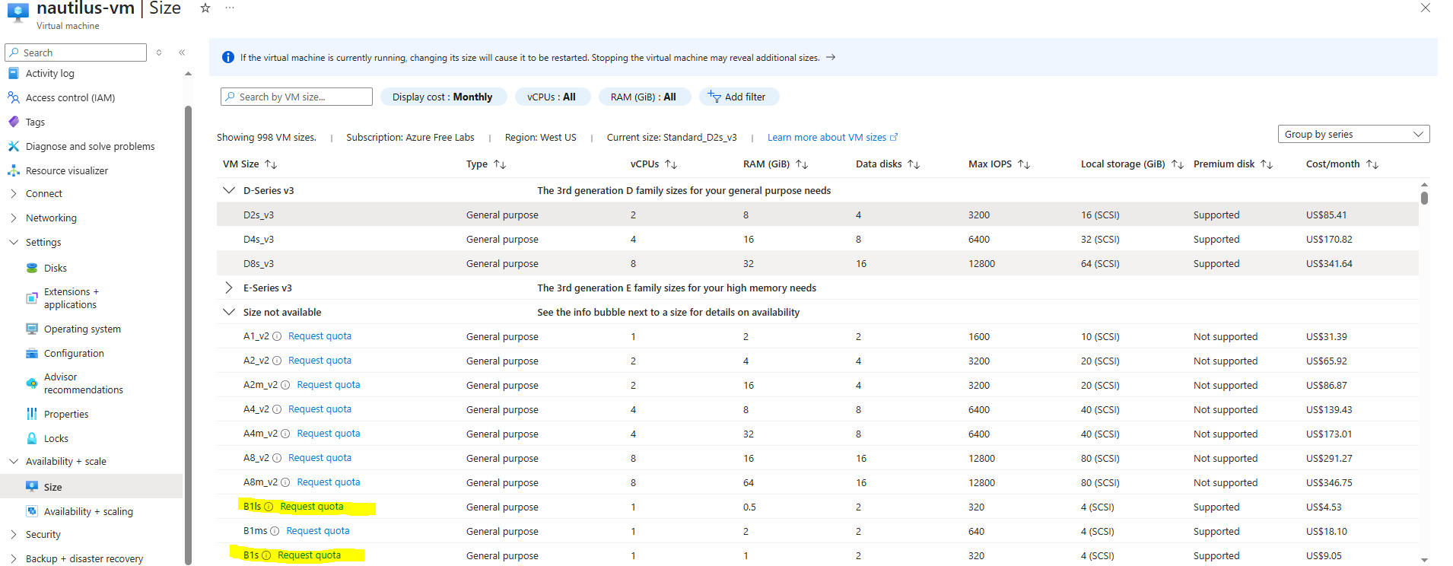Expand the E-Series v3 group
This screenshot has height=566, width=1453.
(228, 288)
